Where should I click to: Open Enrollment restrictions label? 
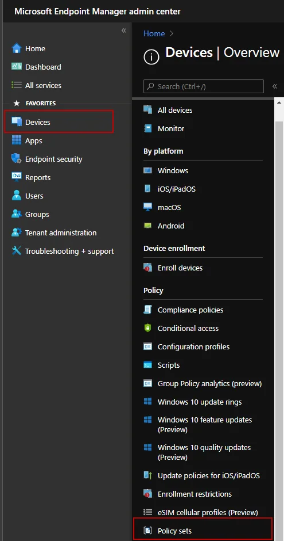click(194, 494)
